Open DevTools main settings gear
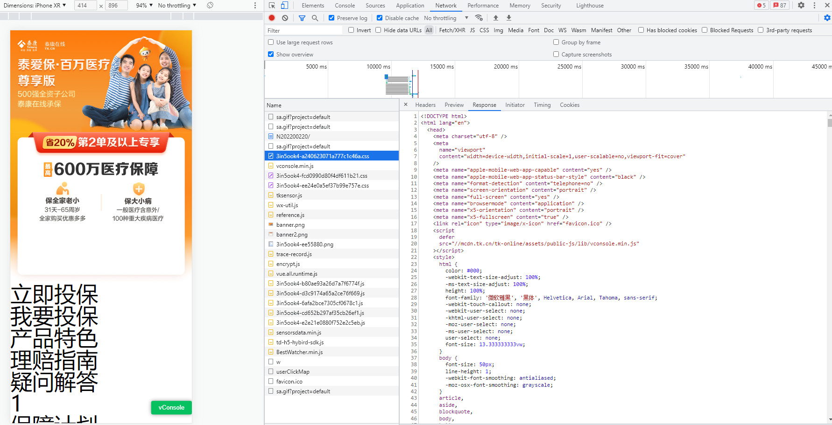This screenshot has width=832, height=425. [x=801, y=6]
